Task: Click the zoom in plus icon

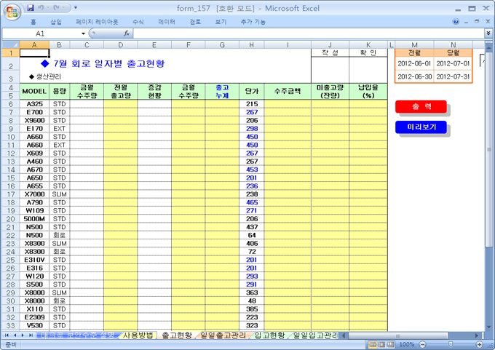Action: [480, 344]
